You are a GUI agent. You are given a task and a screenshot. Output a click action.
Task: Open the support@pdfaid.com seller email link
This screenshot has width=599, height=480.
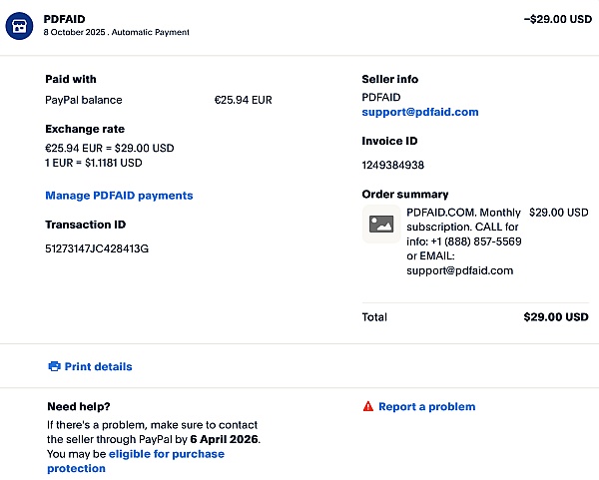pyautogui.click(x=419, y=113)
